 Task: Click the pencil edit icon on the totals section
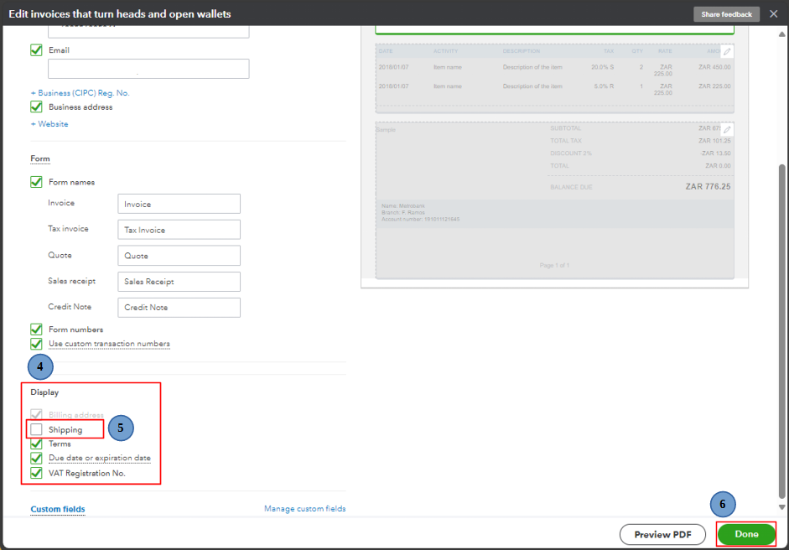point(727,130)
